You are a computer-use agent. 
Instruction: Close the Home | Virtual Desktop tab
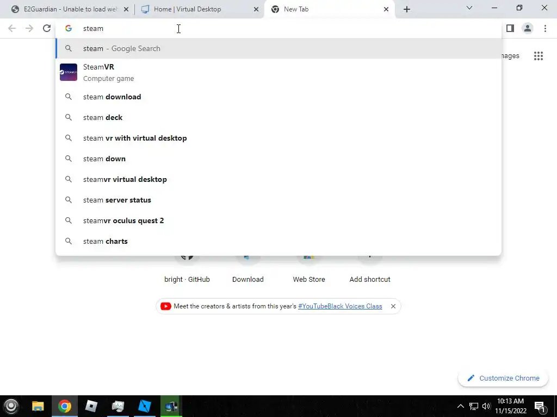256,10
